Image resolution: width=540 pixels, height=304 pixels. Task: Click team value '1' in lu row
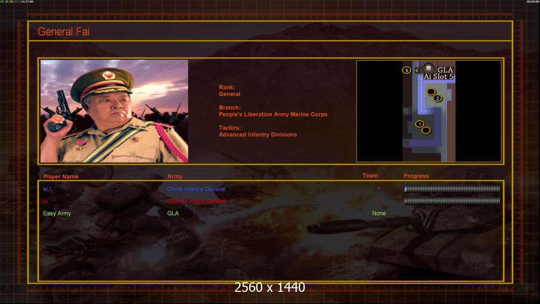coord(379,201)
